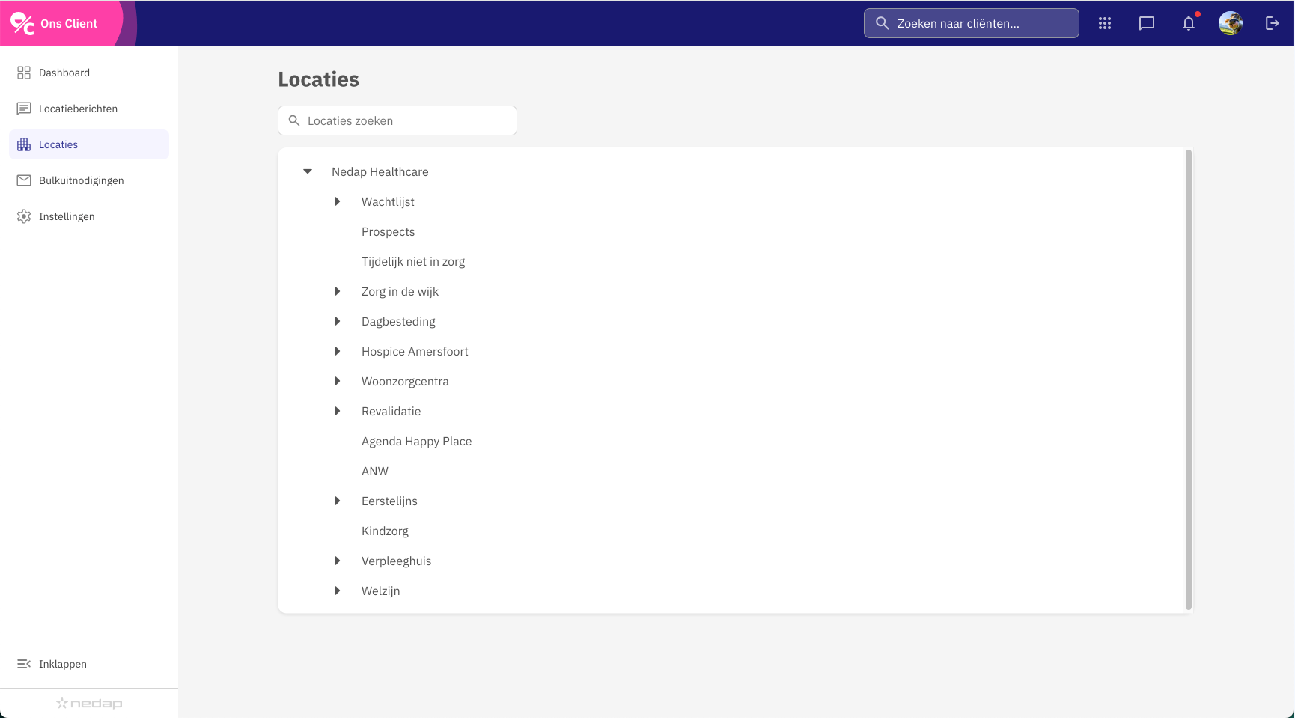Click the logout icon
The image size is (1295, 720).
(1273, 24)
